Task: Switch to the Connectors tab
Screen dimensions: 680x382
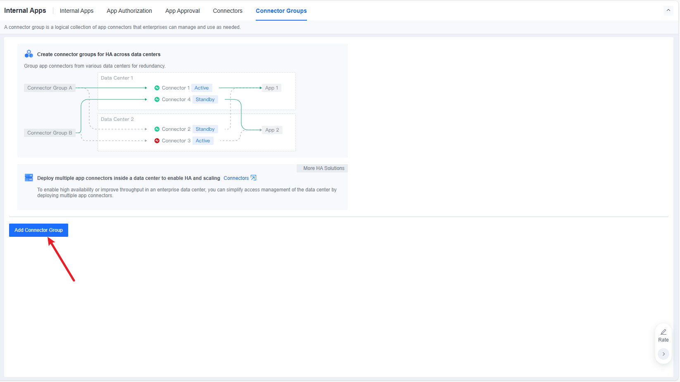Action: coord(228,11)
